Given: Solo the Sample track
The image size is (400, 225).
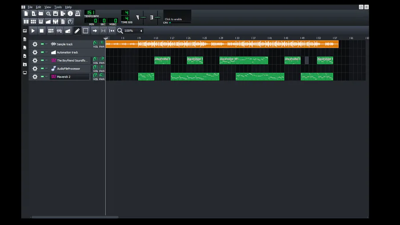Looking at the screenshot, I should pos(46,44).
